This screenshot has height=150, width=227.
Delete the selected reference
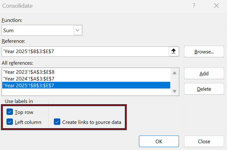click(204, 89)
